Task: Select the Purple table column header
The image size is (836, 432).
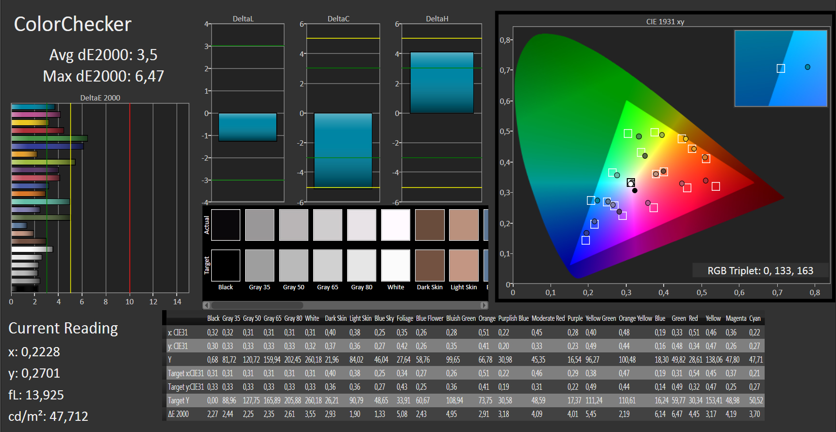Action: click(x=575, y=318)
